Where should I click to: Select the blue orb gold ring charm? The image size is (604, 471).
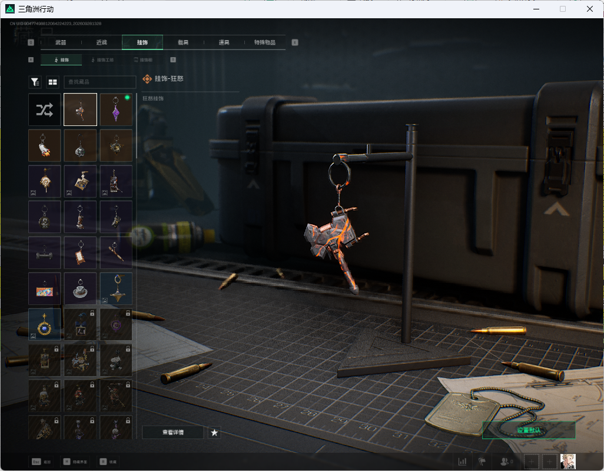[45, 324]
